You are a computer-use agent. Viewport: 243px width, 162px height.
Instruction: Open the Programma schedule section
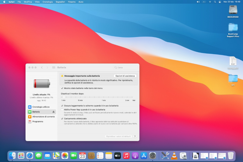pyautogui.click(x=38, y=122)
